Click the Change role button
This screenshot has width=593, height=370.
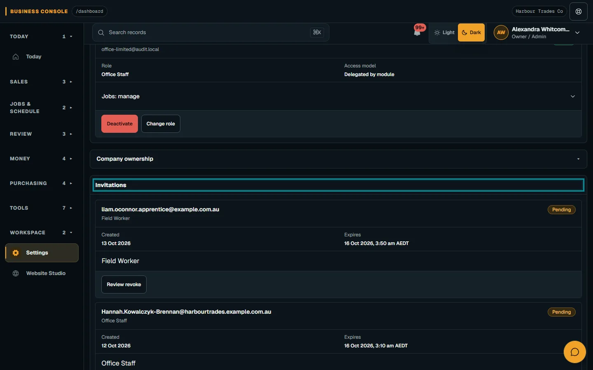[x=161, y=124]
